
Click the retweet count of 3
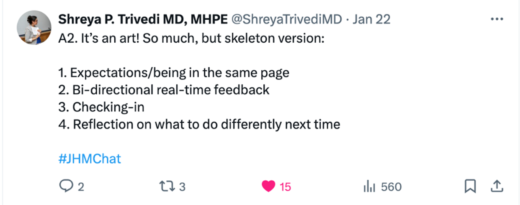pos(182,187)
